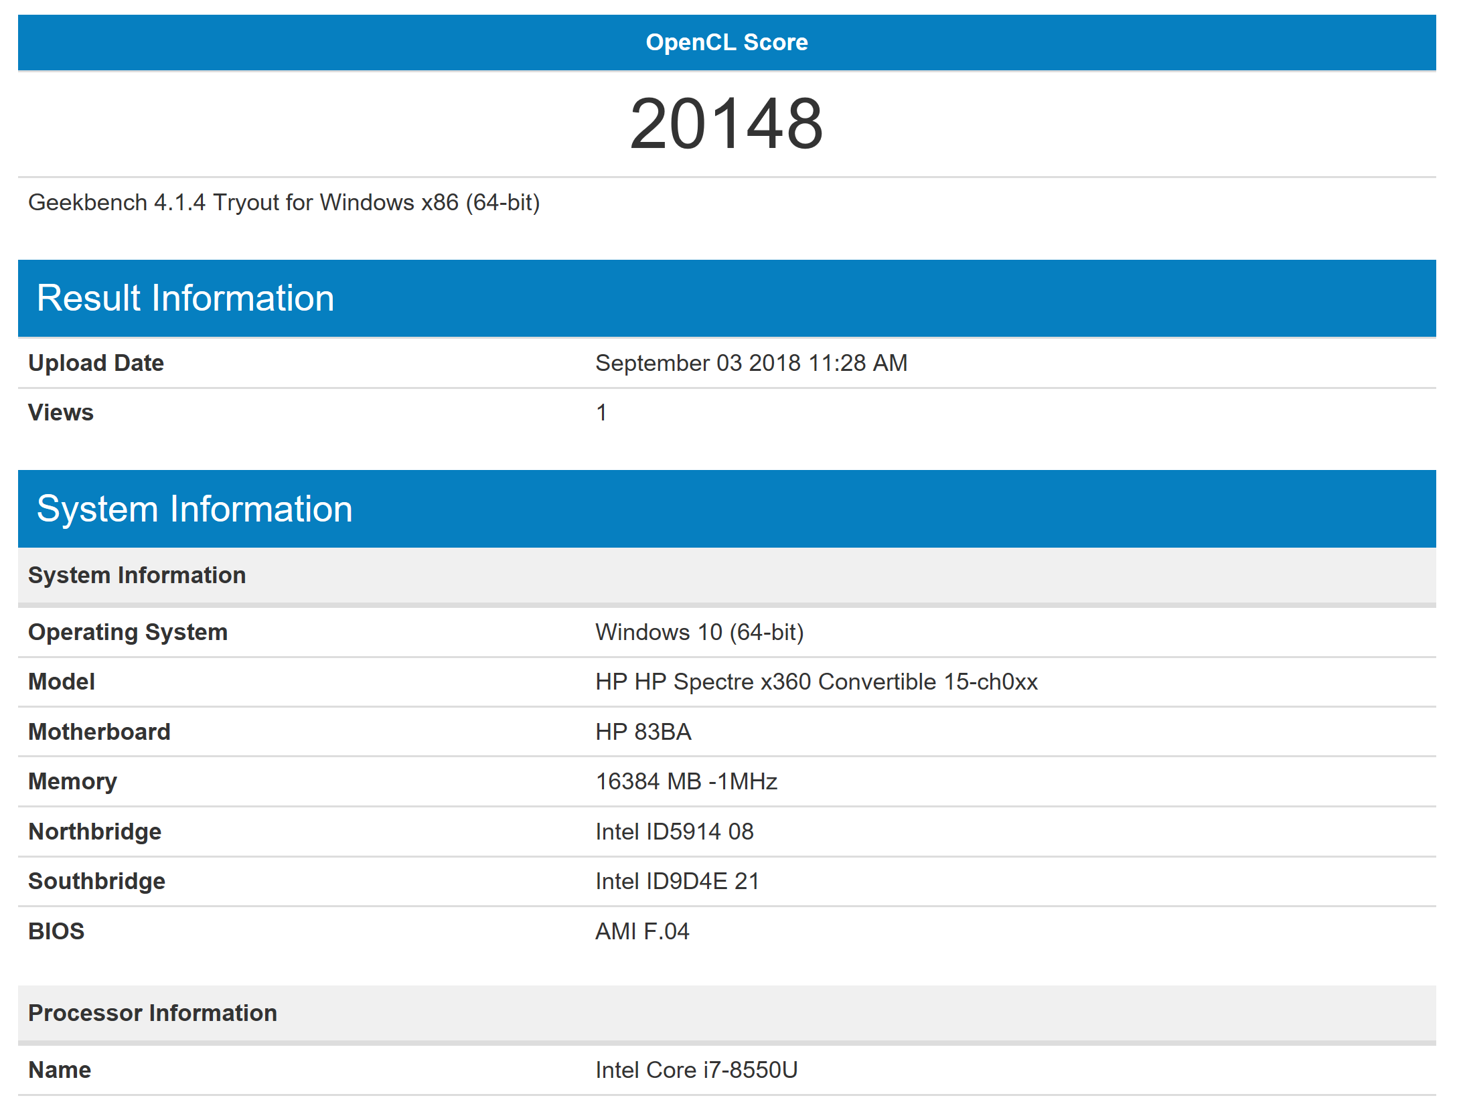Viewport: 1457px width, 1104px height.
Task: Select HP Spectre x360 Convertible 15-ch0xx value
Action: click(816, 682)
